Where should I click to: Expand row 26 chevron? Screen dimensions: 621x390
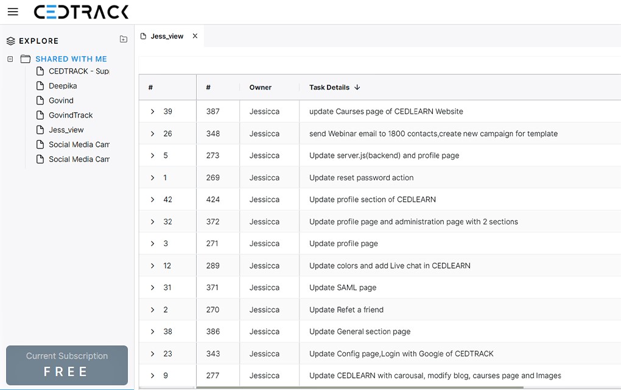pos(153,133)
